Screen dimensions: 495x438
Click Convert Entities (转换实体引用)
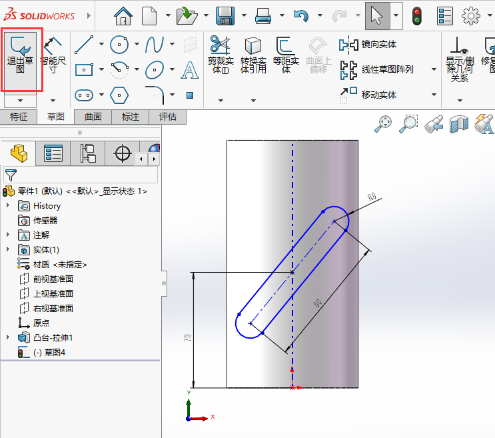[253, 55]
